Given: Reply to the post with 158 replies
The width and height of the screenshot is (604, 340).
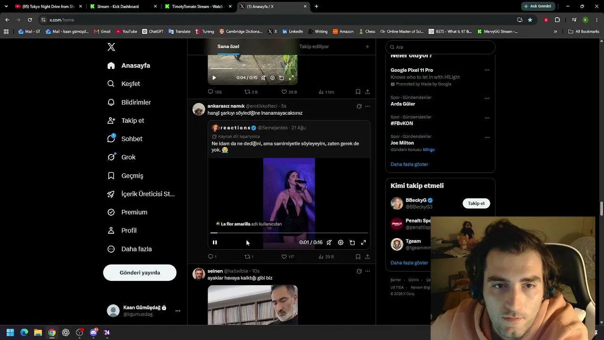Looking at the screenshot, I should pos(215,92).
